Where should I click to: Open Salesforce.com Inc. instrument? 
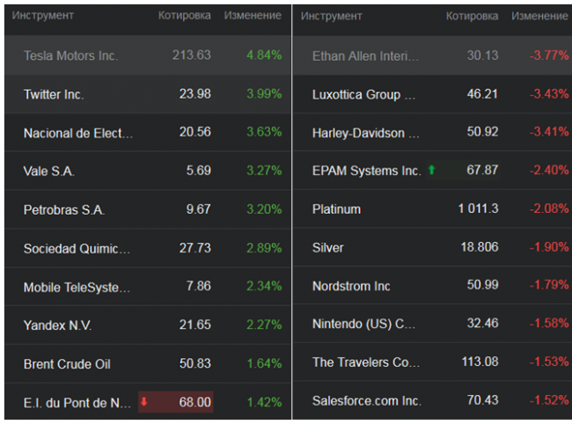click(366, 401)
